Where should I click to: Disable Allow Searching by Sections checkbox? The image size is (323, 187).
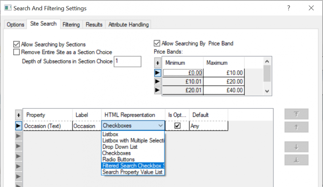[x=16, y=44]
